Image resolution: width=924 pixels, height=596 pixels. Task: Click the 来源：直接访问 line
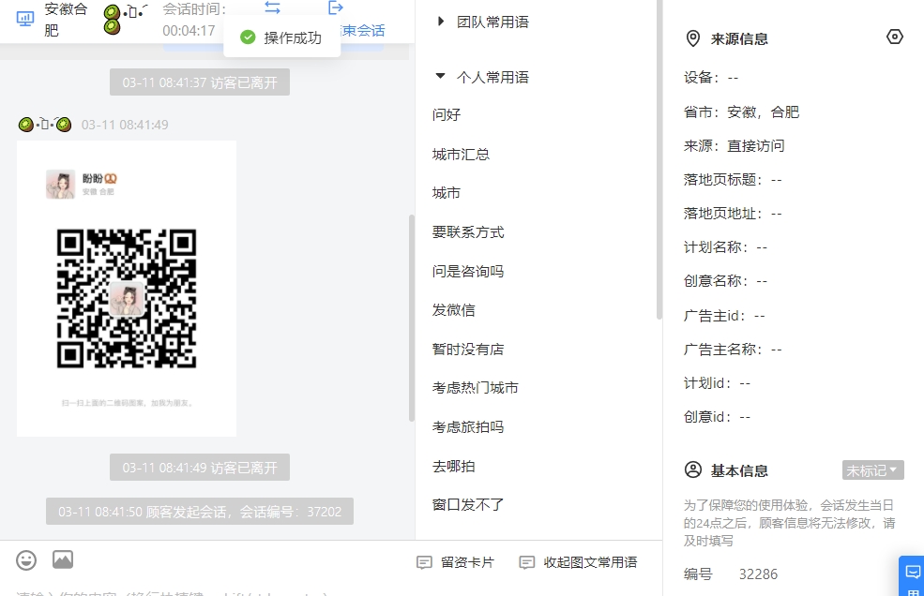tap(735, 145)
